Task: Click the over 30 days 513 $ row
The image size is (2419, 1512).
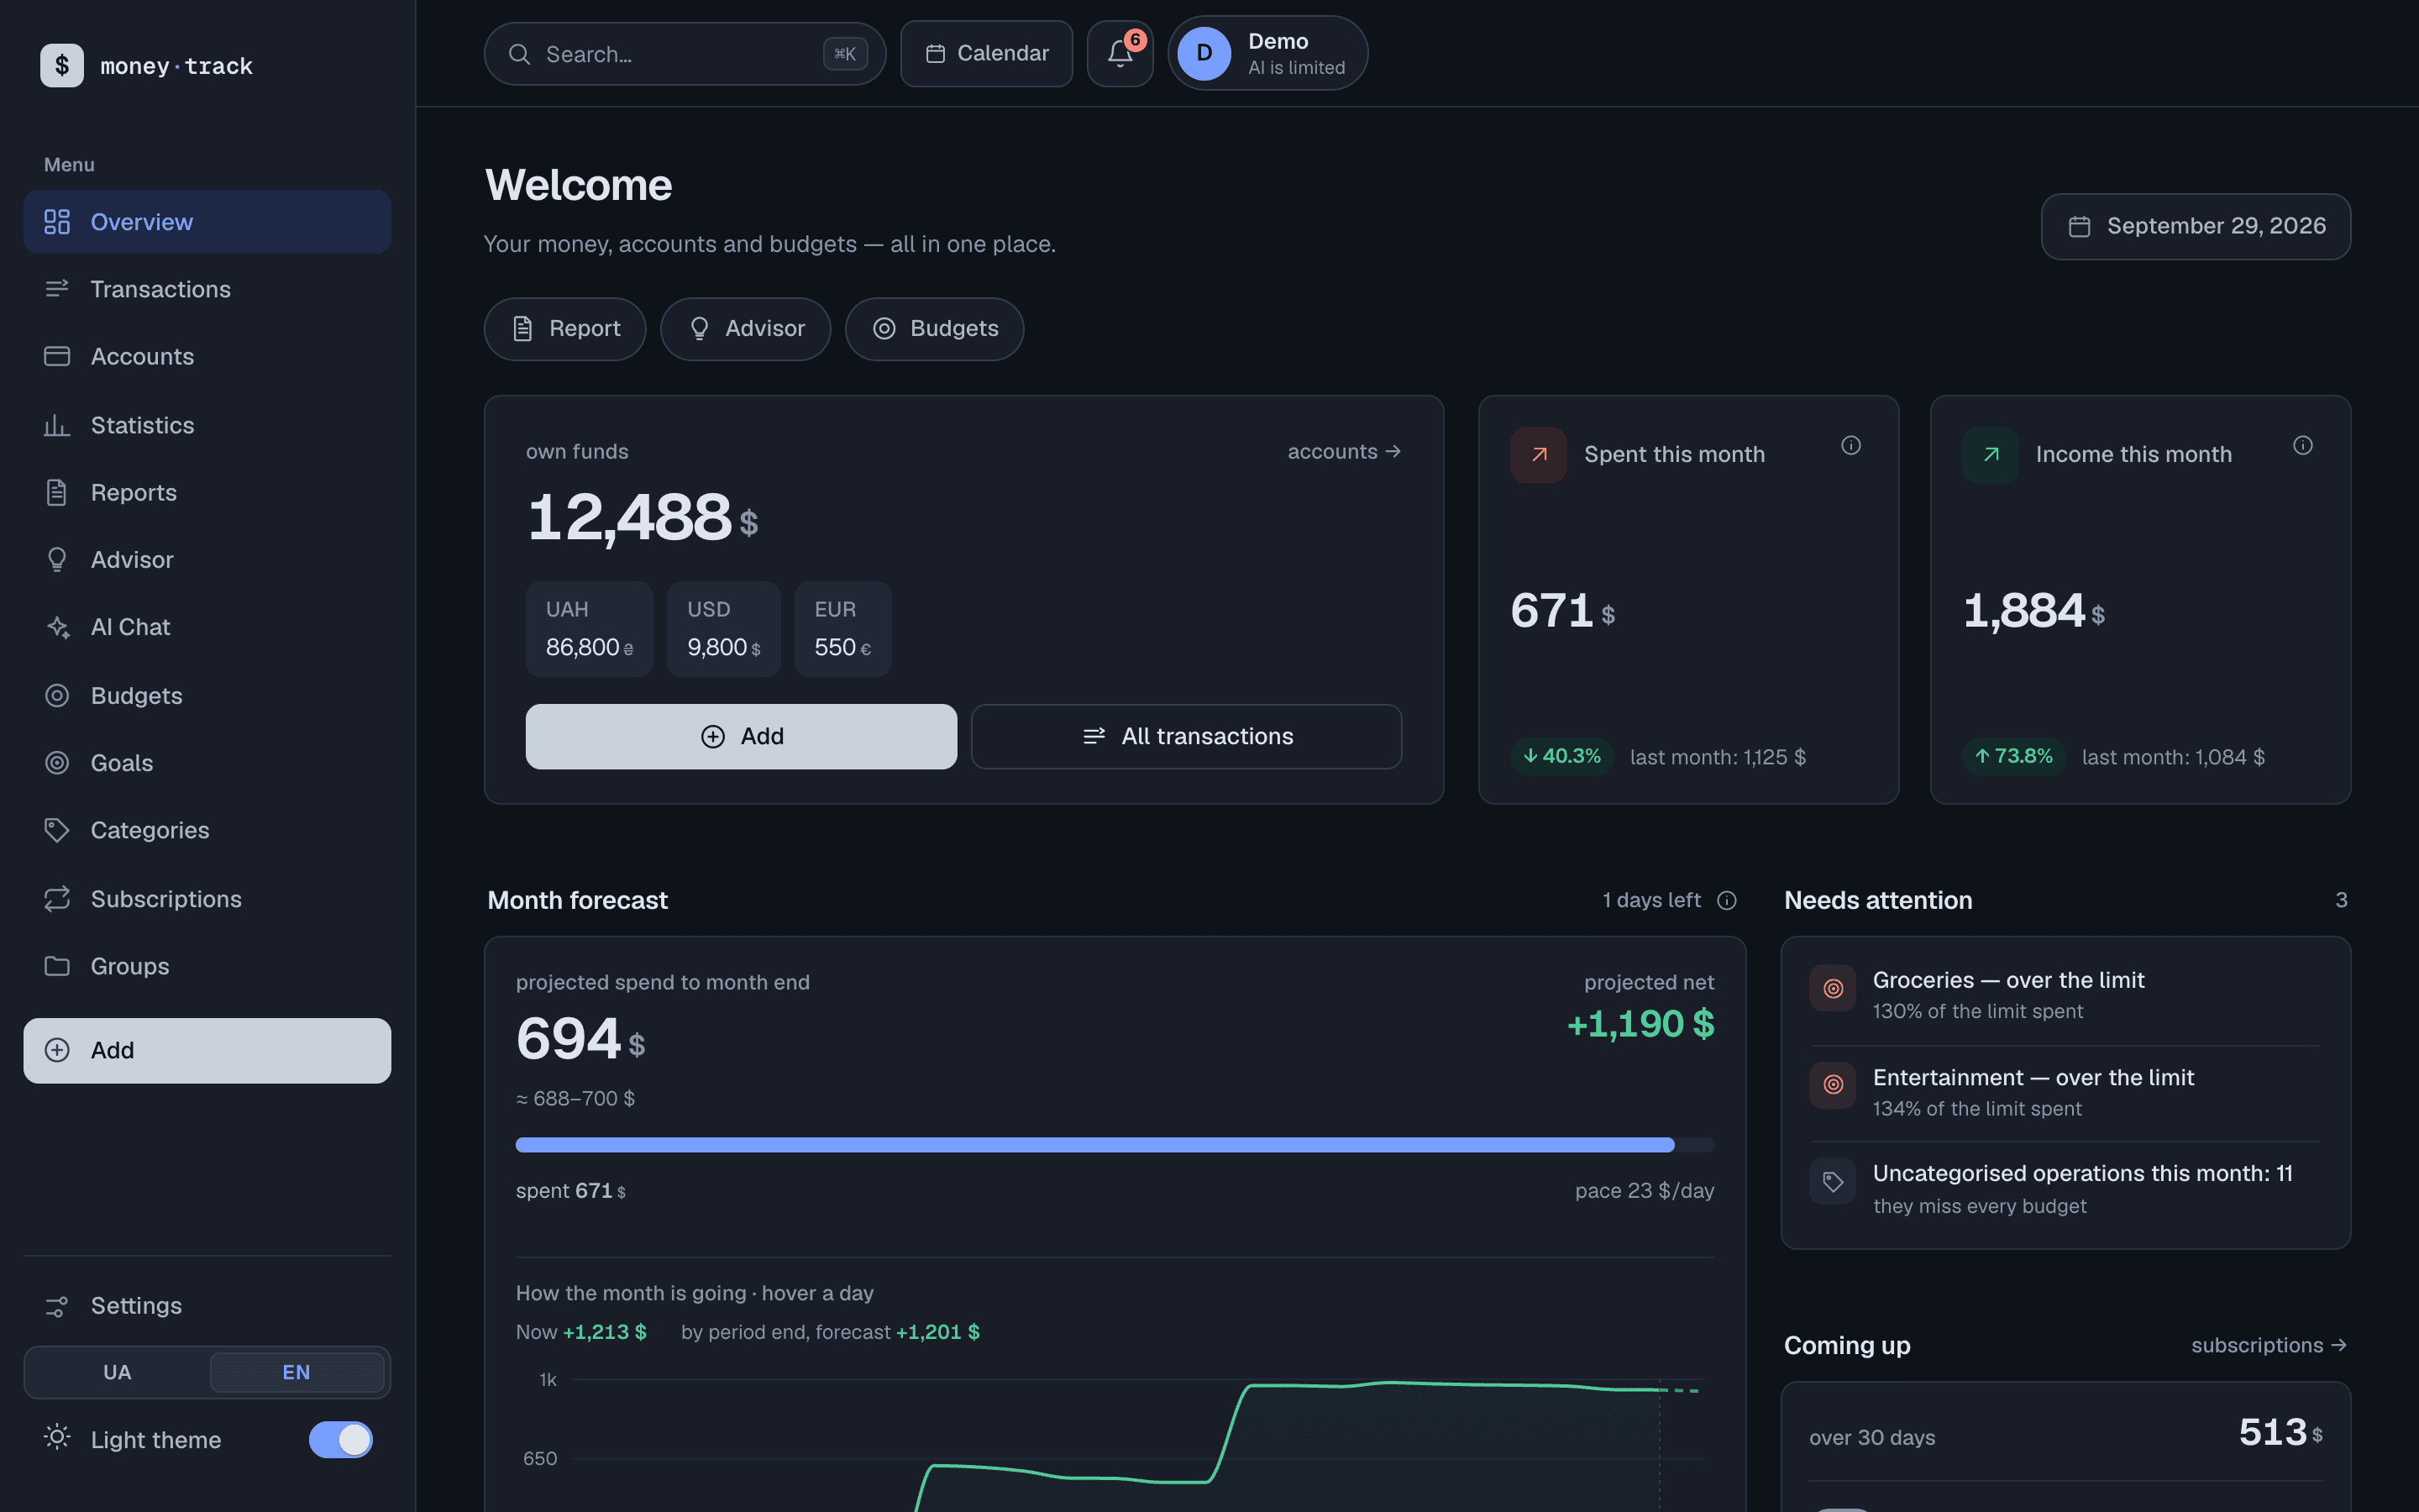Action: pos(2065,1435)
